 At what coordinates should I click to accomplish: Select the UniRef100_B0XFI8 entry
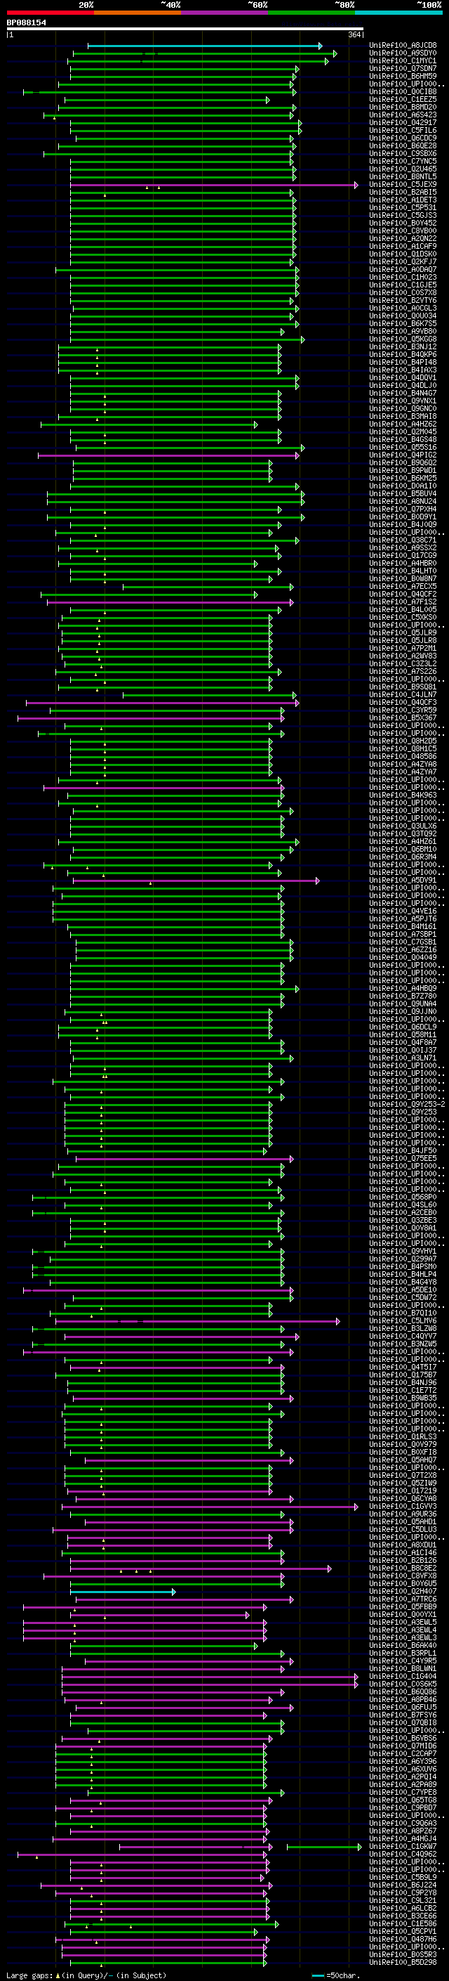click(403, 1453)
